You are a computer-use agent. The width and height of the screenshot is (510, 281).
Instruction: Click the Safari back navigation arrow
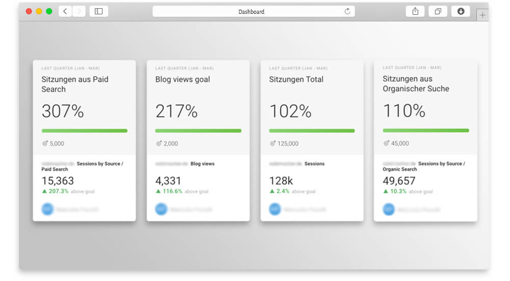pos(65,11)
